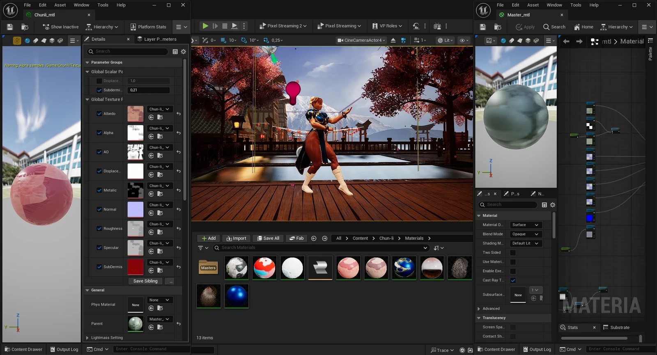Open the Lit view mode dropdown
Image resolution: width=657 pixels, height=355 pixels.
click(x=445, y=40)
